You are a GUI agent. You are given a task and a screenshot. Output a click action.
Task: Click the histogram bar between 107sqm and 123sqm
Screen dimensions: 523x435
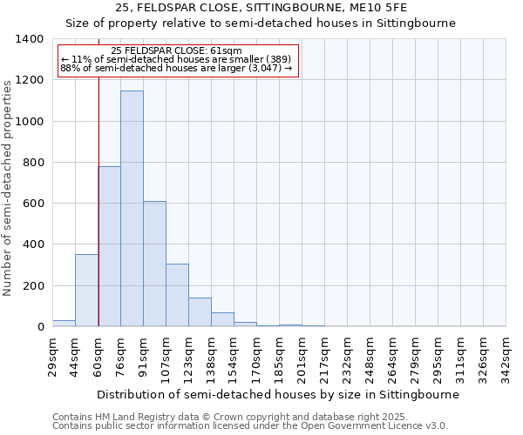(178, 295)
